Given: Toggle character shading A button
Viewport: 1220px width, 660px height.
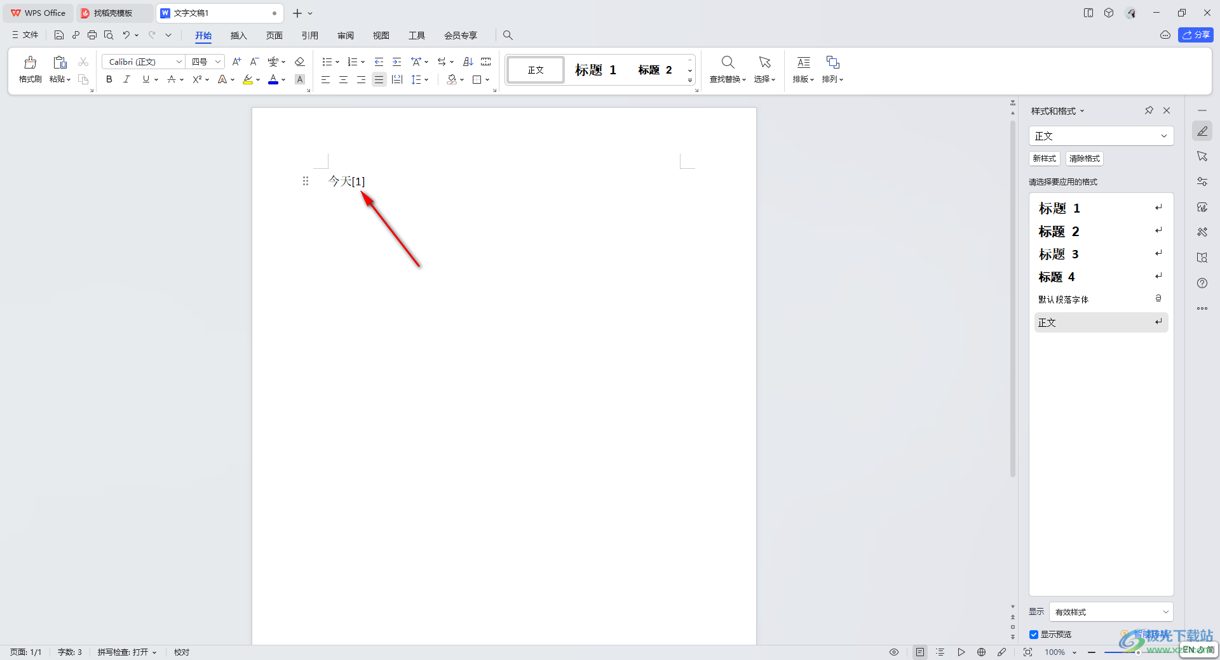Looking at the screenshot, I should coord(300,79).
